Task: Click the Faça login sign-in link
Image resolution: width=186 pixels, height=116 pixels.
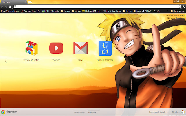Action: point(180,18)
